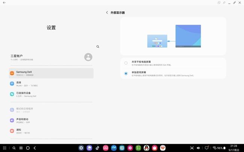Open the blue app icon left of the calendar icon
This screenshot has height=152, width=244.
(x=114, y=148)
